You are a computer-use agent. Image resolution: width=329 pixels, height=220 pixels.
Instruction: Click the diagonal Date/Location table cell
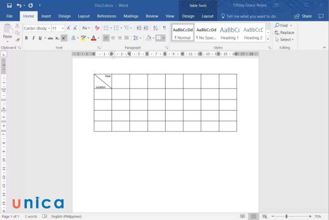[103, 81]
